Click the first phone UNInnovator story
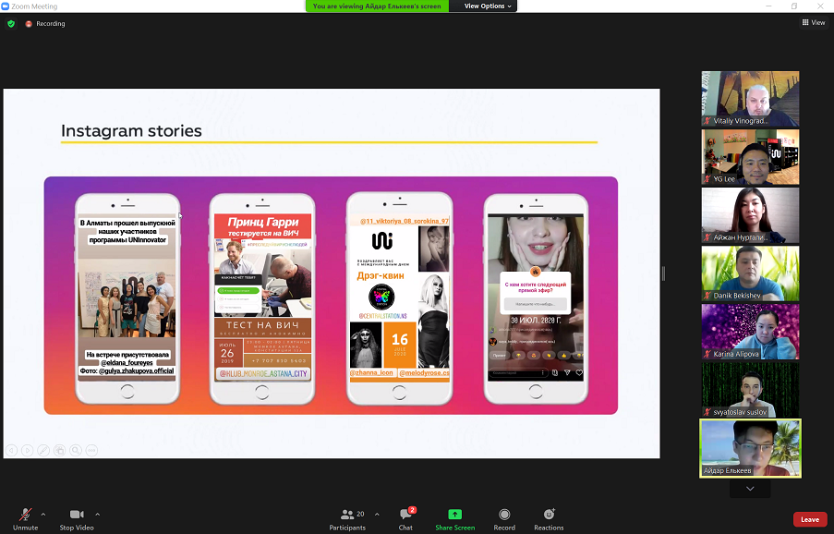 pos(127,298)
